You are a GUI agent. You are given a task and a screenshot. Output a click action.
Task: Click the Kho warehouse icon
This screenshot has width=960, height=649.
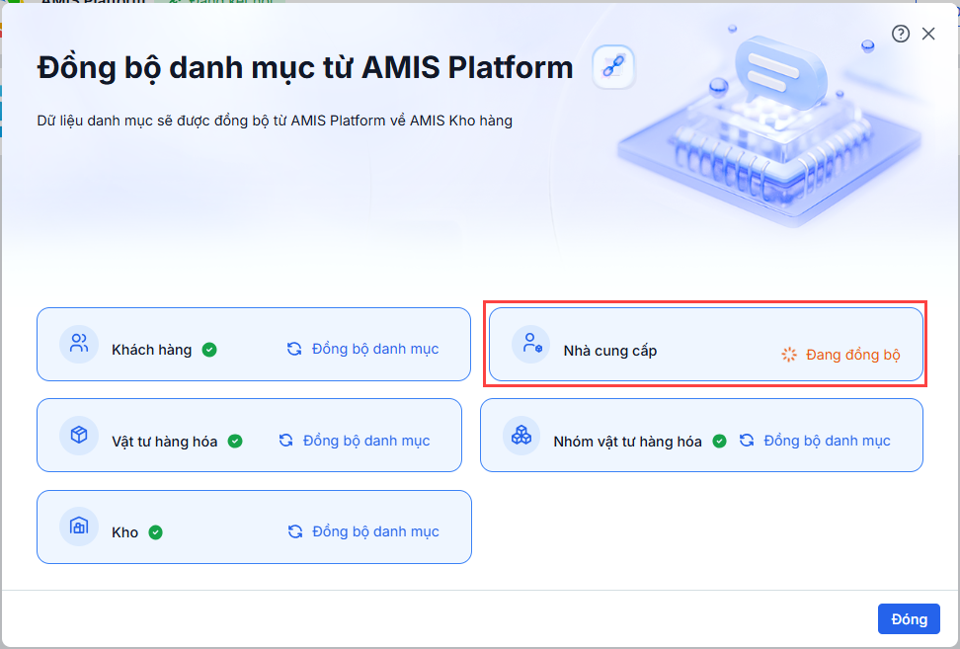(x=79, y=526)
